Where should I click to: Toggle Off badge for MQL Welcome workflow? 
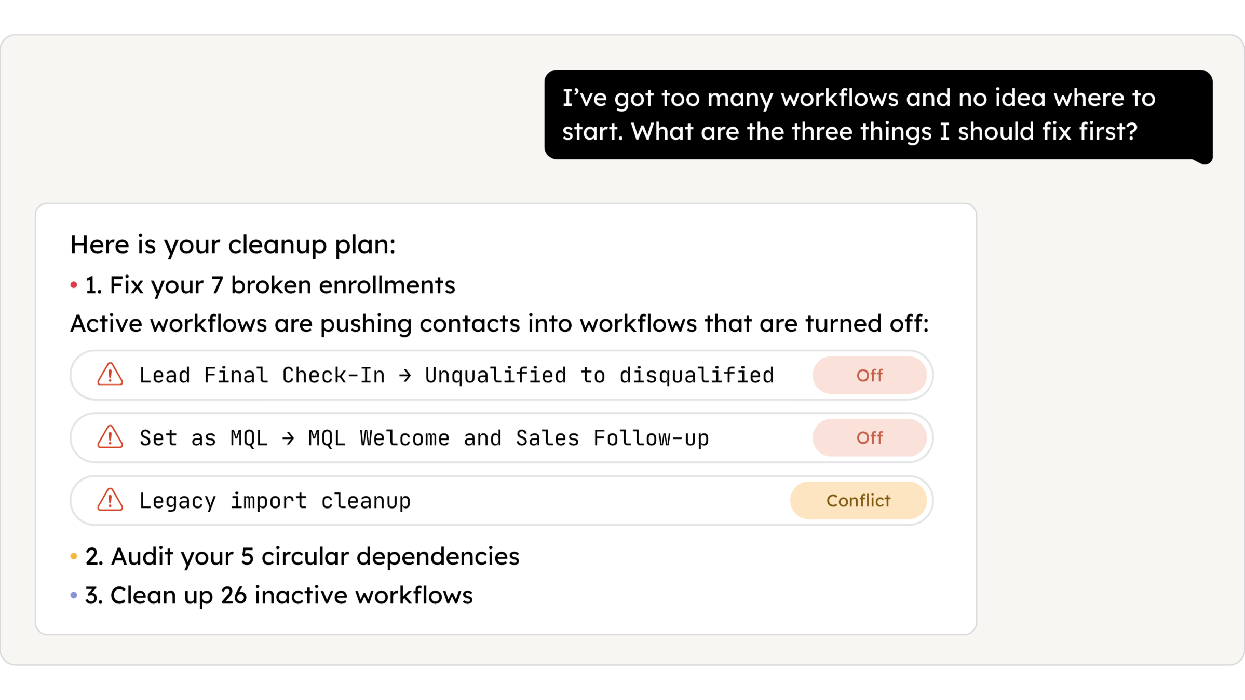pyautogui.click(x=870, y=438)
